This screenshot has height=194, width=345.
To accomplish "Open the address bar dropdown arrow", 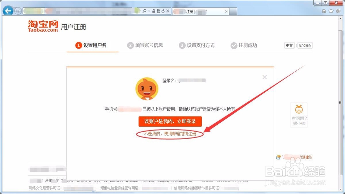I will (149, 11).
